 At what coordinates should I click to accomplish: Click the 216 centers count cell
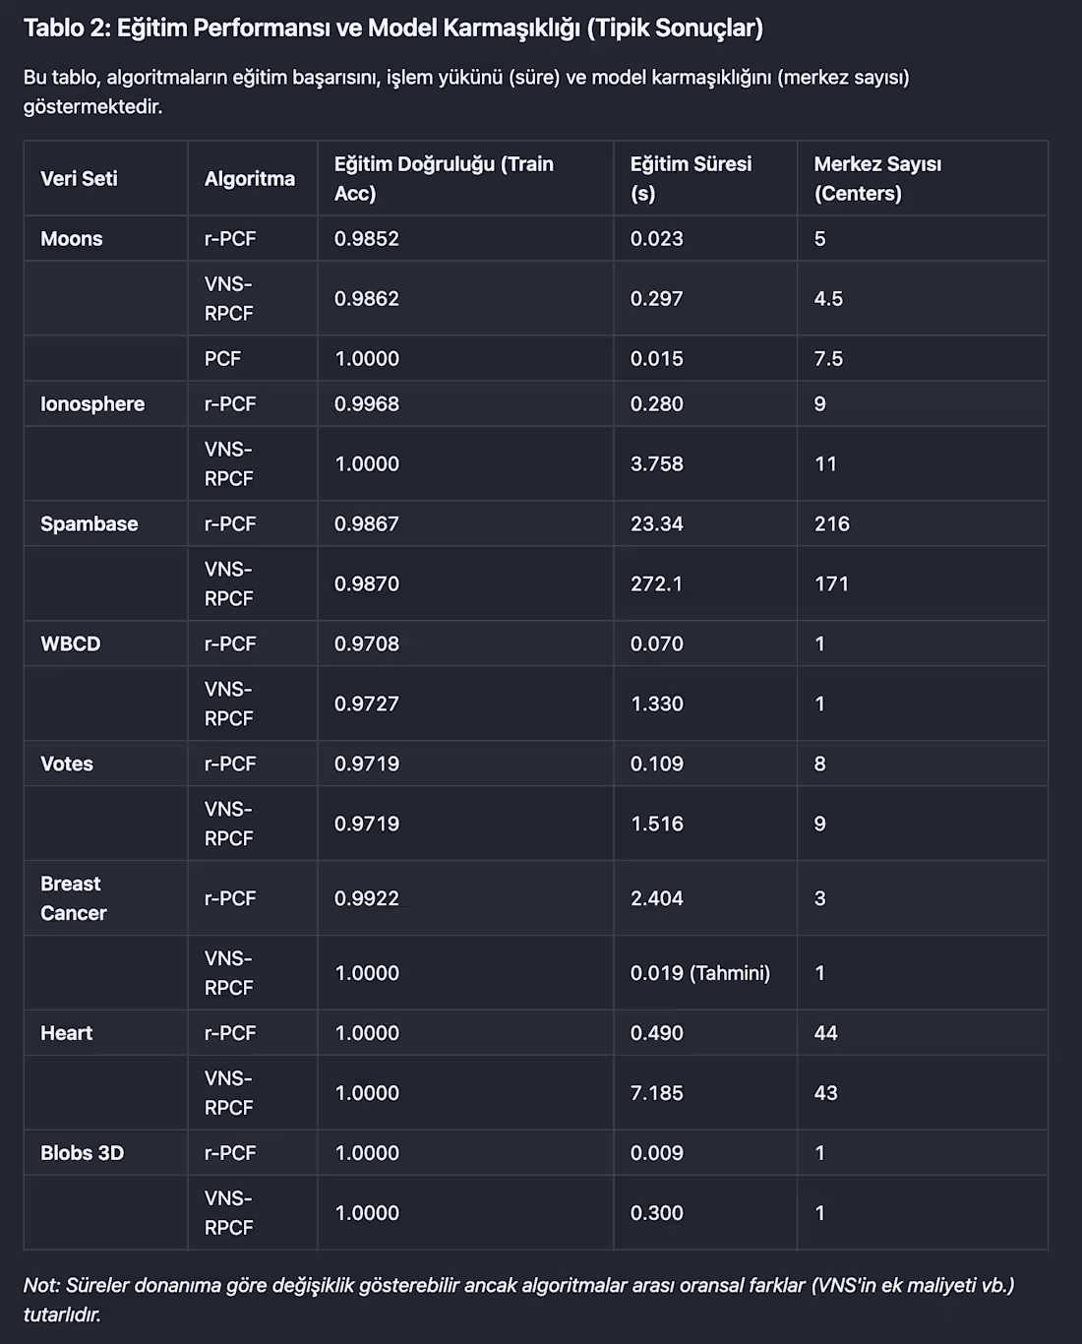pyautogui.click(x=831, y=523)
